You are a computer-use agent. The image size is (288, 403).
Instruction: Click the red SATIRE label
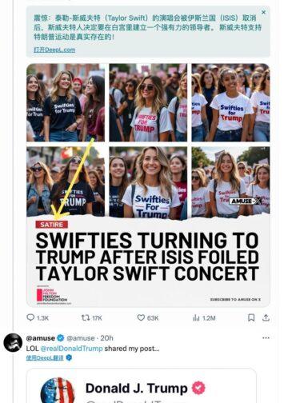[x=51, y=225]
